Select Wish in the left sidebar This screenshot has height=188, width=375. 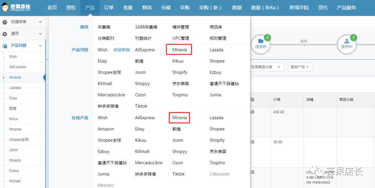[x=13, y=57]
